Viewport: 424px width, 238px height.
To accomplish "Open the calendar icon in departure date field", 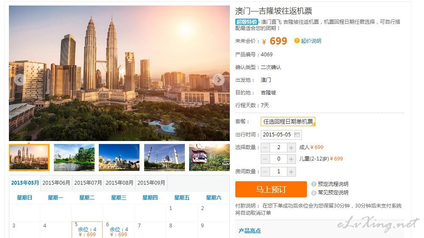I will [x=297, y=135].
